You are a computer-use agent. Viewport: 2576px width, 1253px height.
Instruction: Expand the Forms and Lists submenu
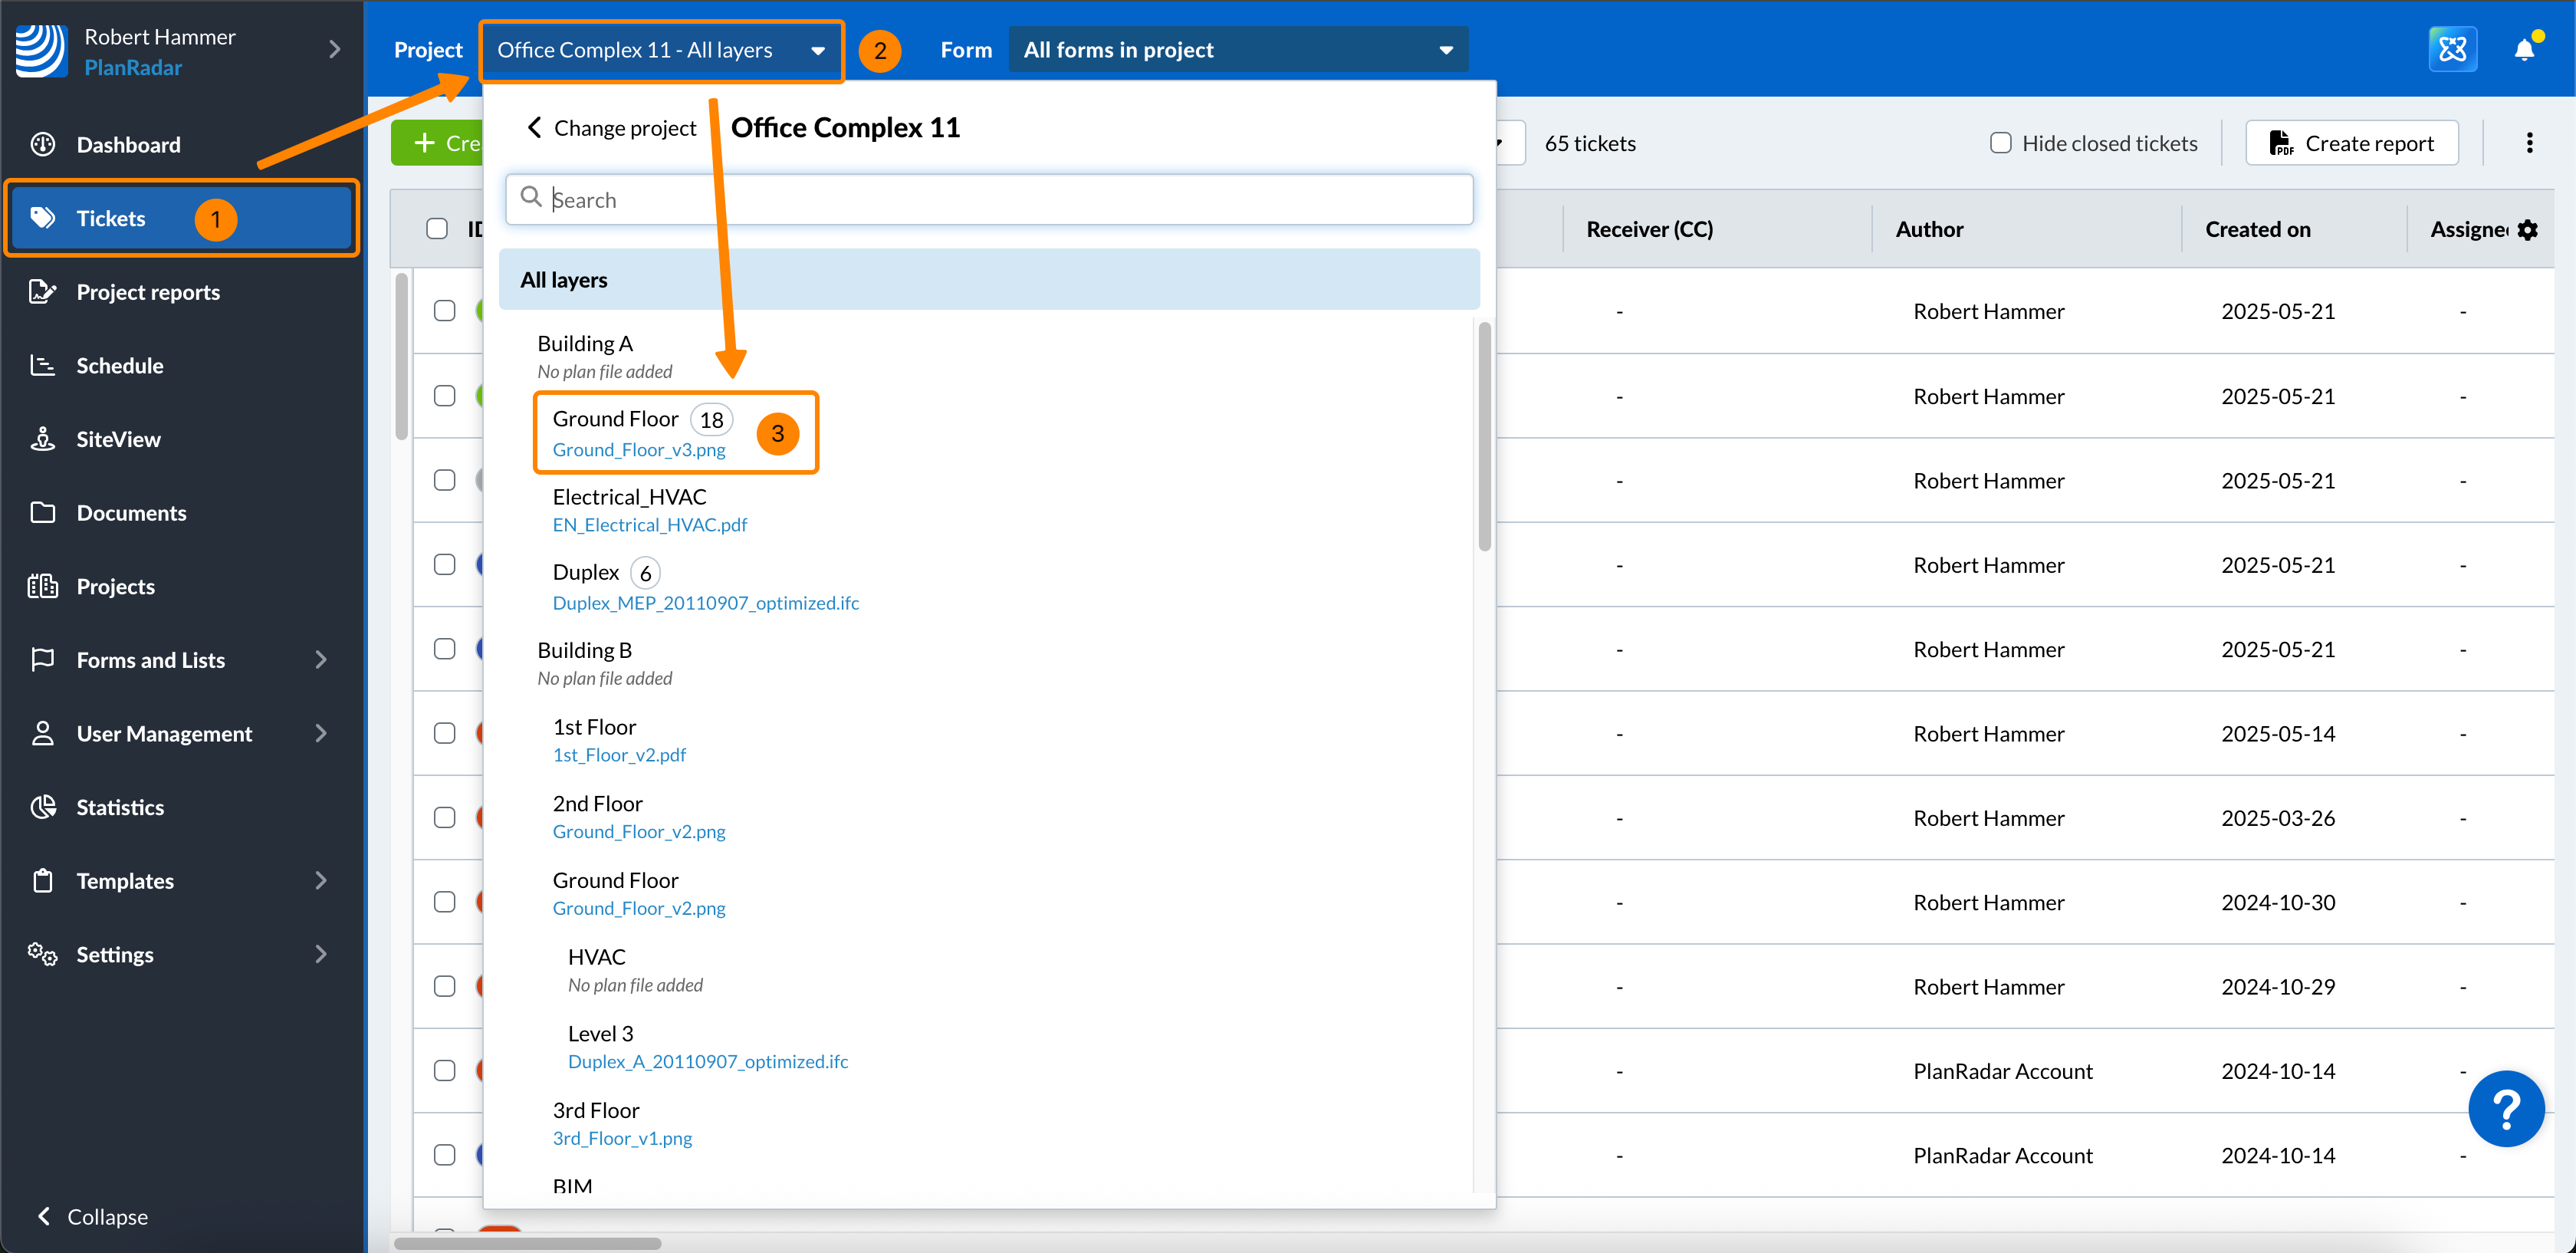click(320, 660)
